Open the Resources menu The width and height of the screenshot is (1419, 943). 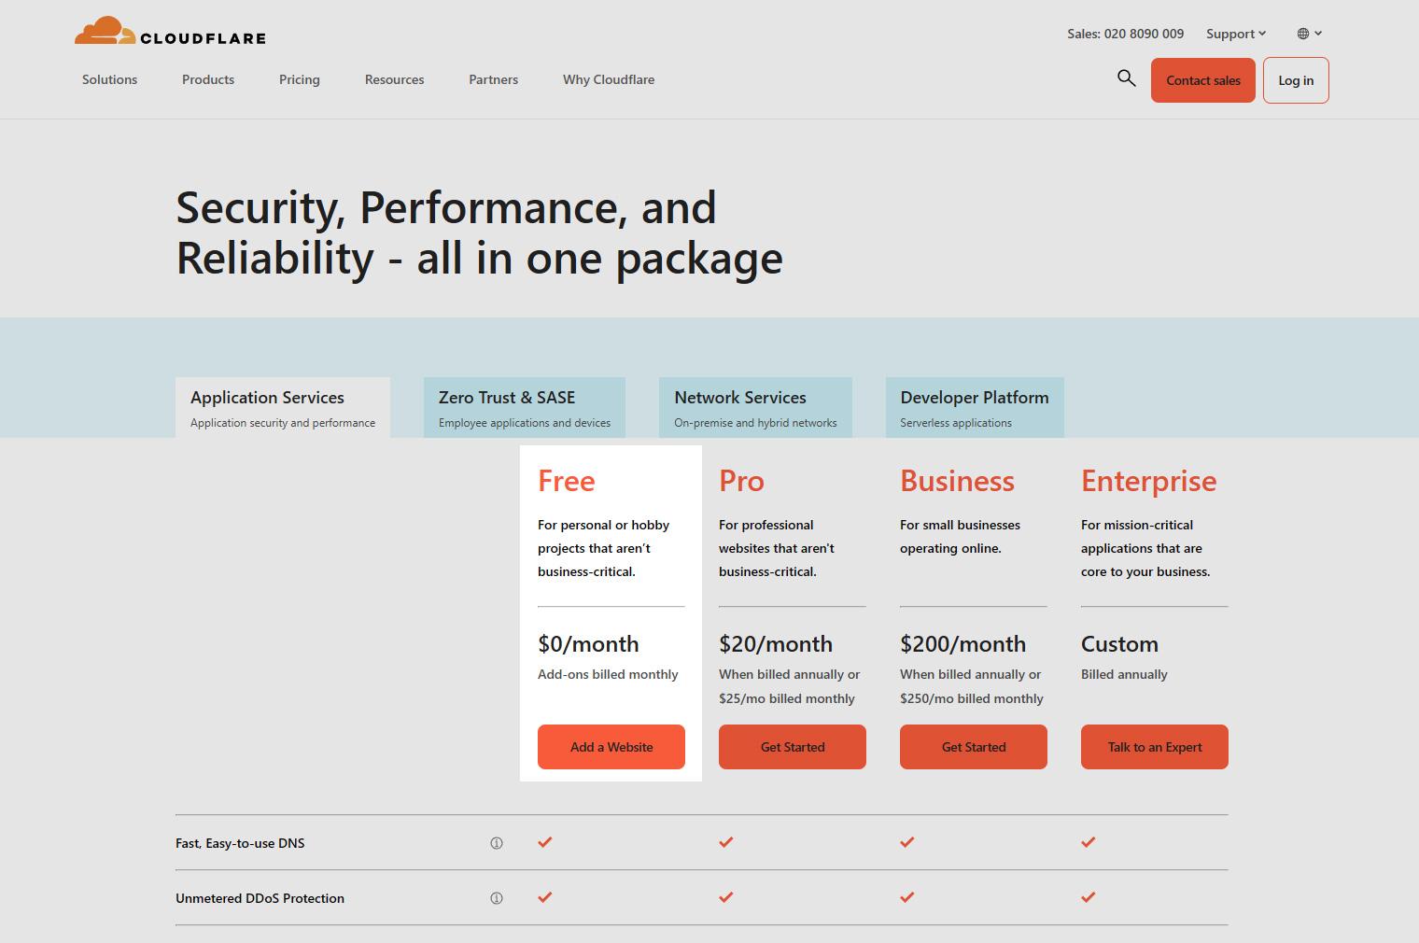(394, 79)
